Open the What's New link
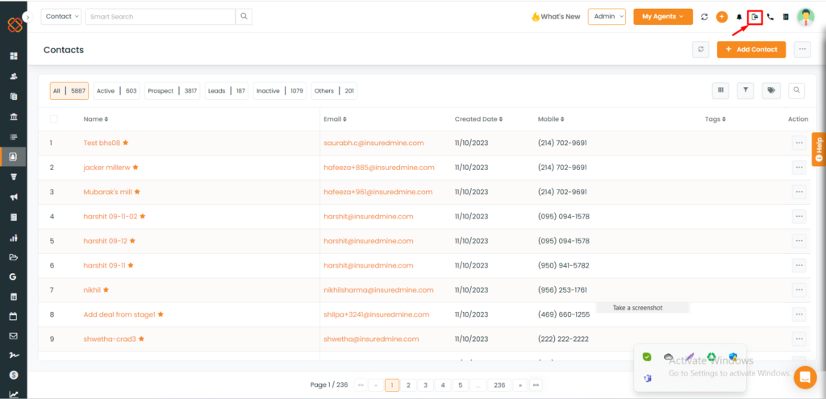Viewport: 826px width, 399px height. point(556,16)
